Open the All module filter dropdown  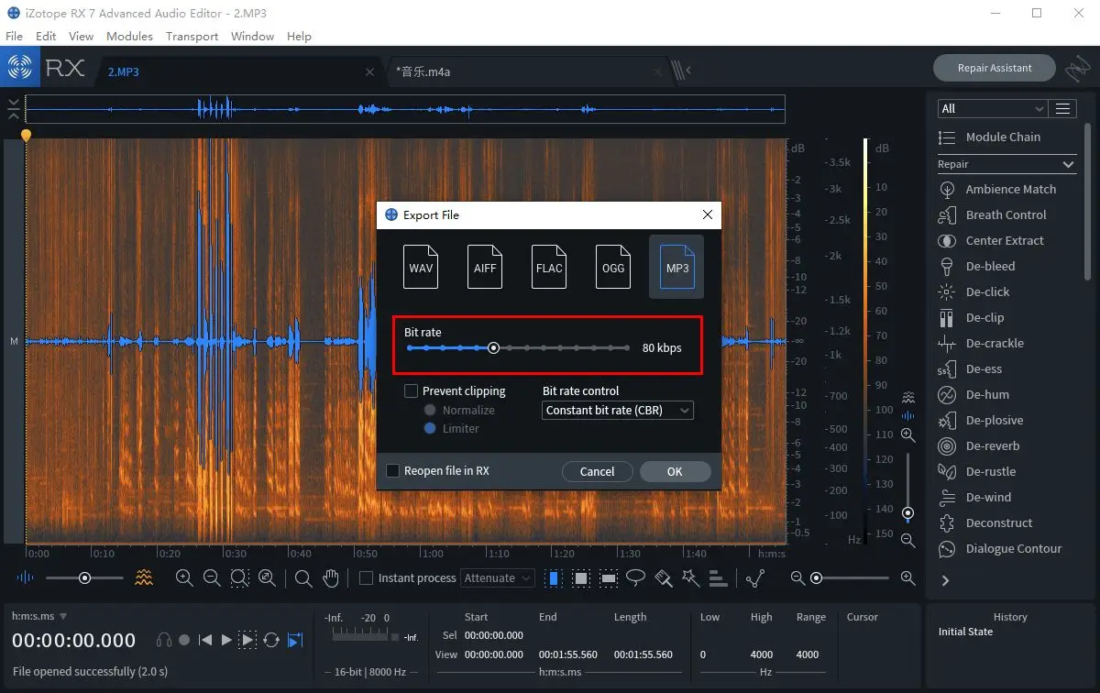point(993,108)
